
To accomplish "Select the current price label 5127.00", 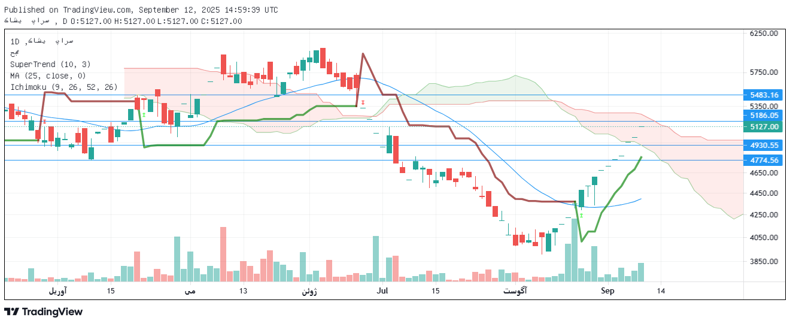I will point(764,127).
